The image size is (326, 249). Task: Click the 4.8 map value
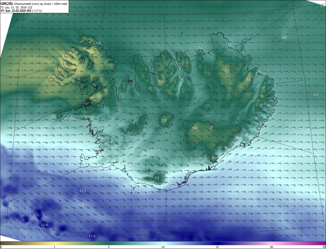157,178
